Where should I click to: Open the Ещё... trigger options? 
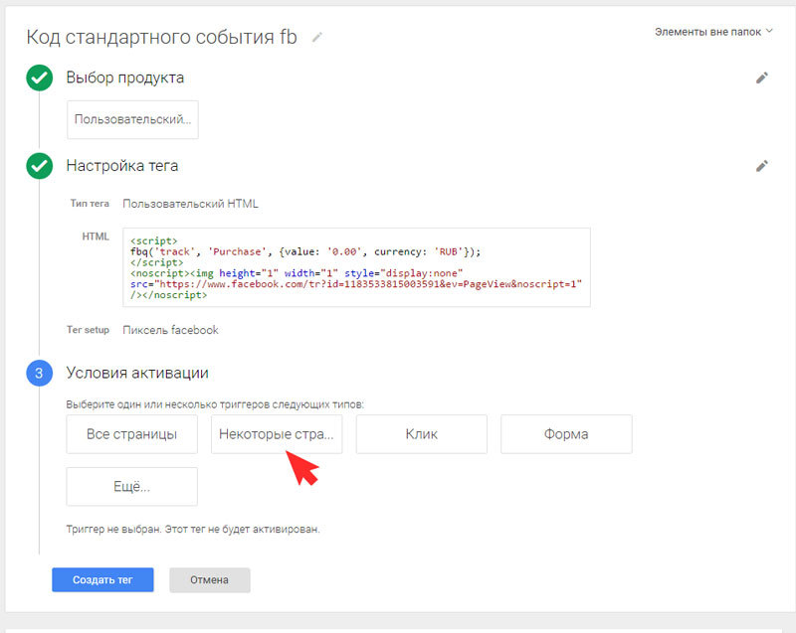(132, 487)
